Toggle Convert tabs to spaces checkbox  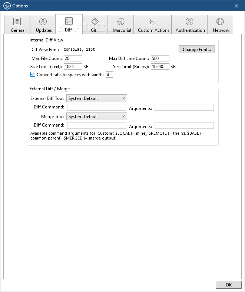point(33,74)
